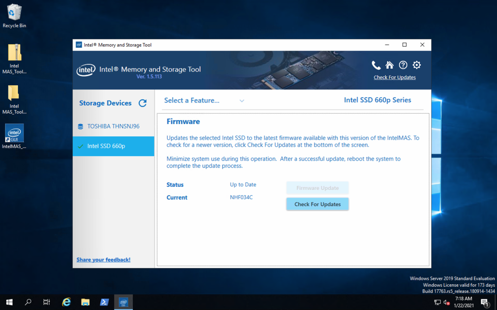Click Intel MAS taskbar app icon
The height and width of the screenshot is (310, 497).
pos(123,302)
